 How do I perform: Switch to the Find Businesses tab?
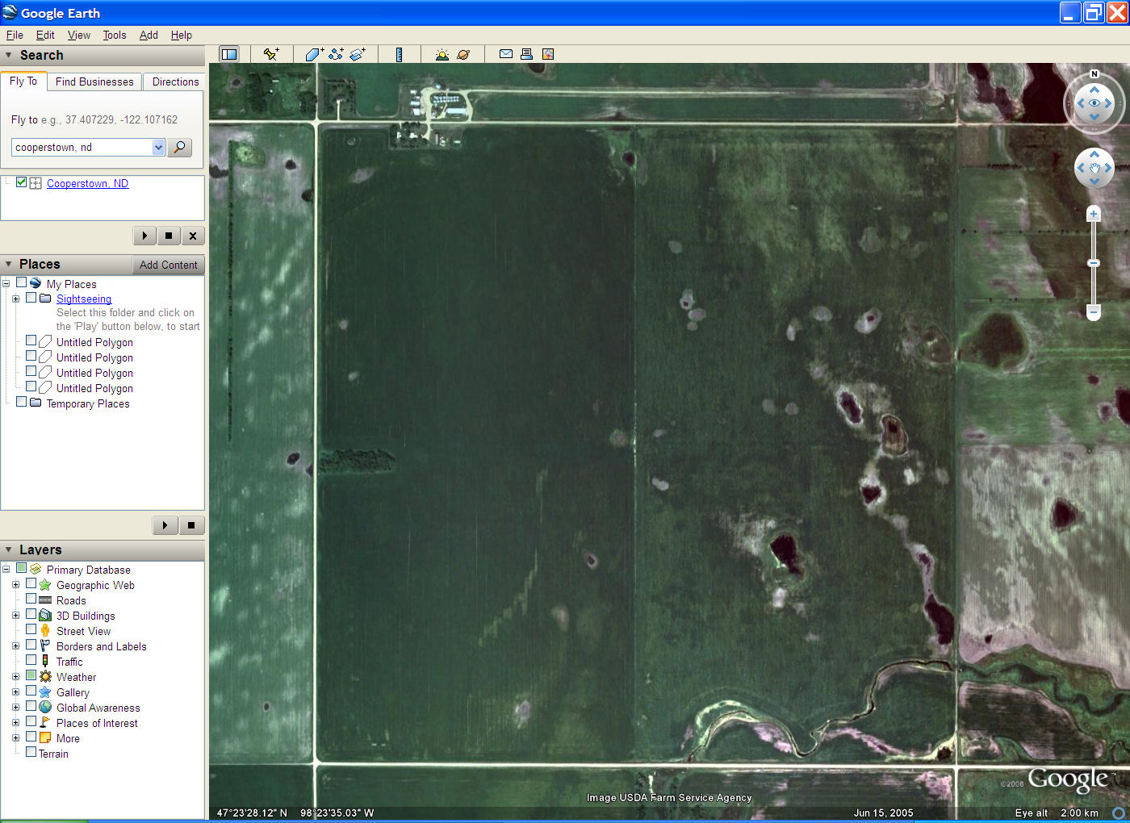tap(94, 81)
